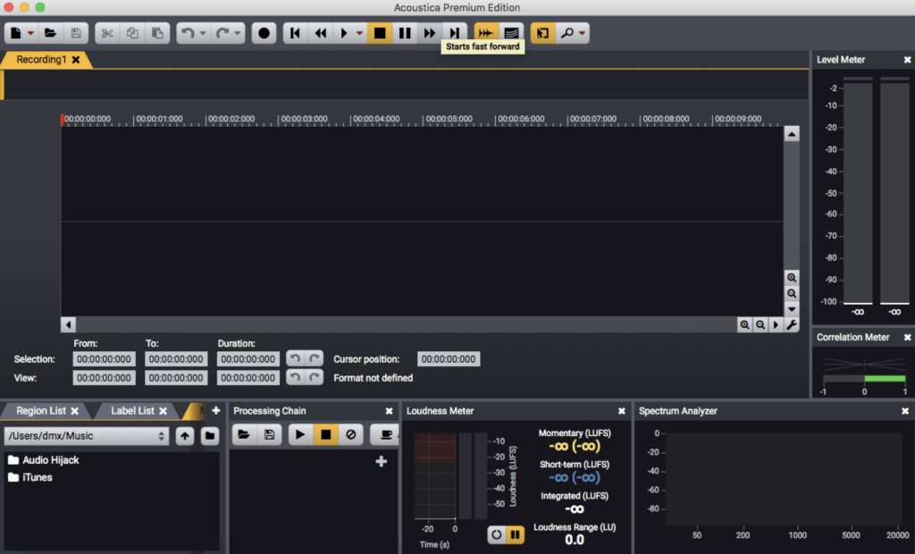Zoom out horizontally on the timeline
915x554 pixels.
(760, 325)
